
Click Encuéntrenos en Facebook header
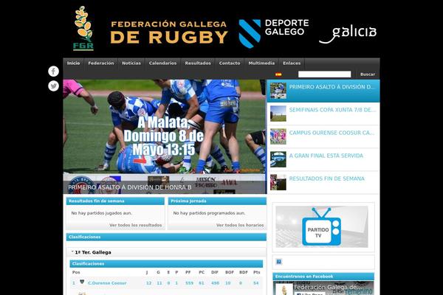click(x=323, y=277)
